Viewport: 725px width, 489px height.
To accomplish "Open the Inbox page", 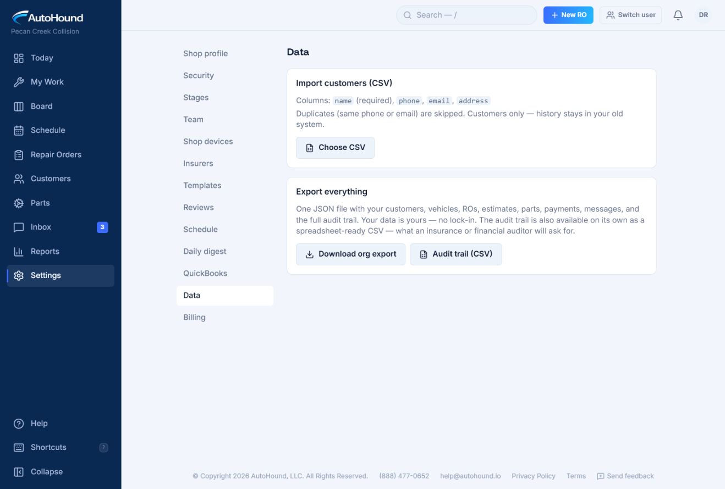I will (x=61, y=227).
